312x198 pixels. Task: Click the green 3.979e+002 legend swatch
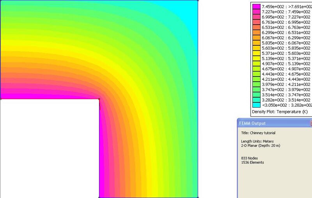click(x=256, y=84)
